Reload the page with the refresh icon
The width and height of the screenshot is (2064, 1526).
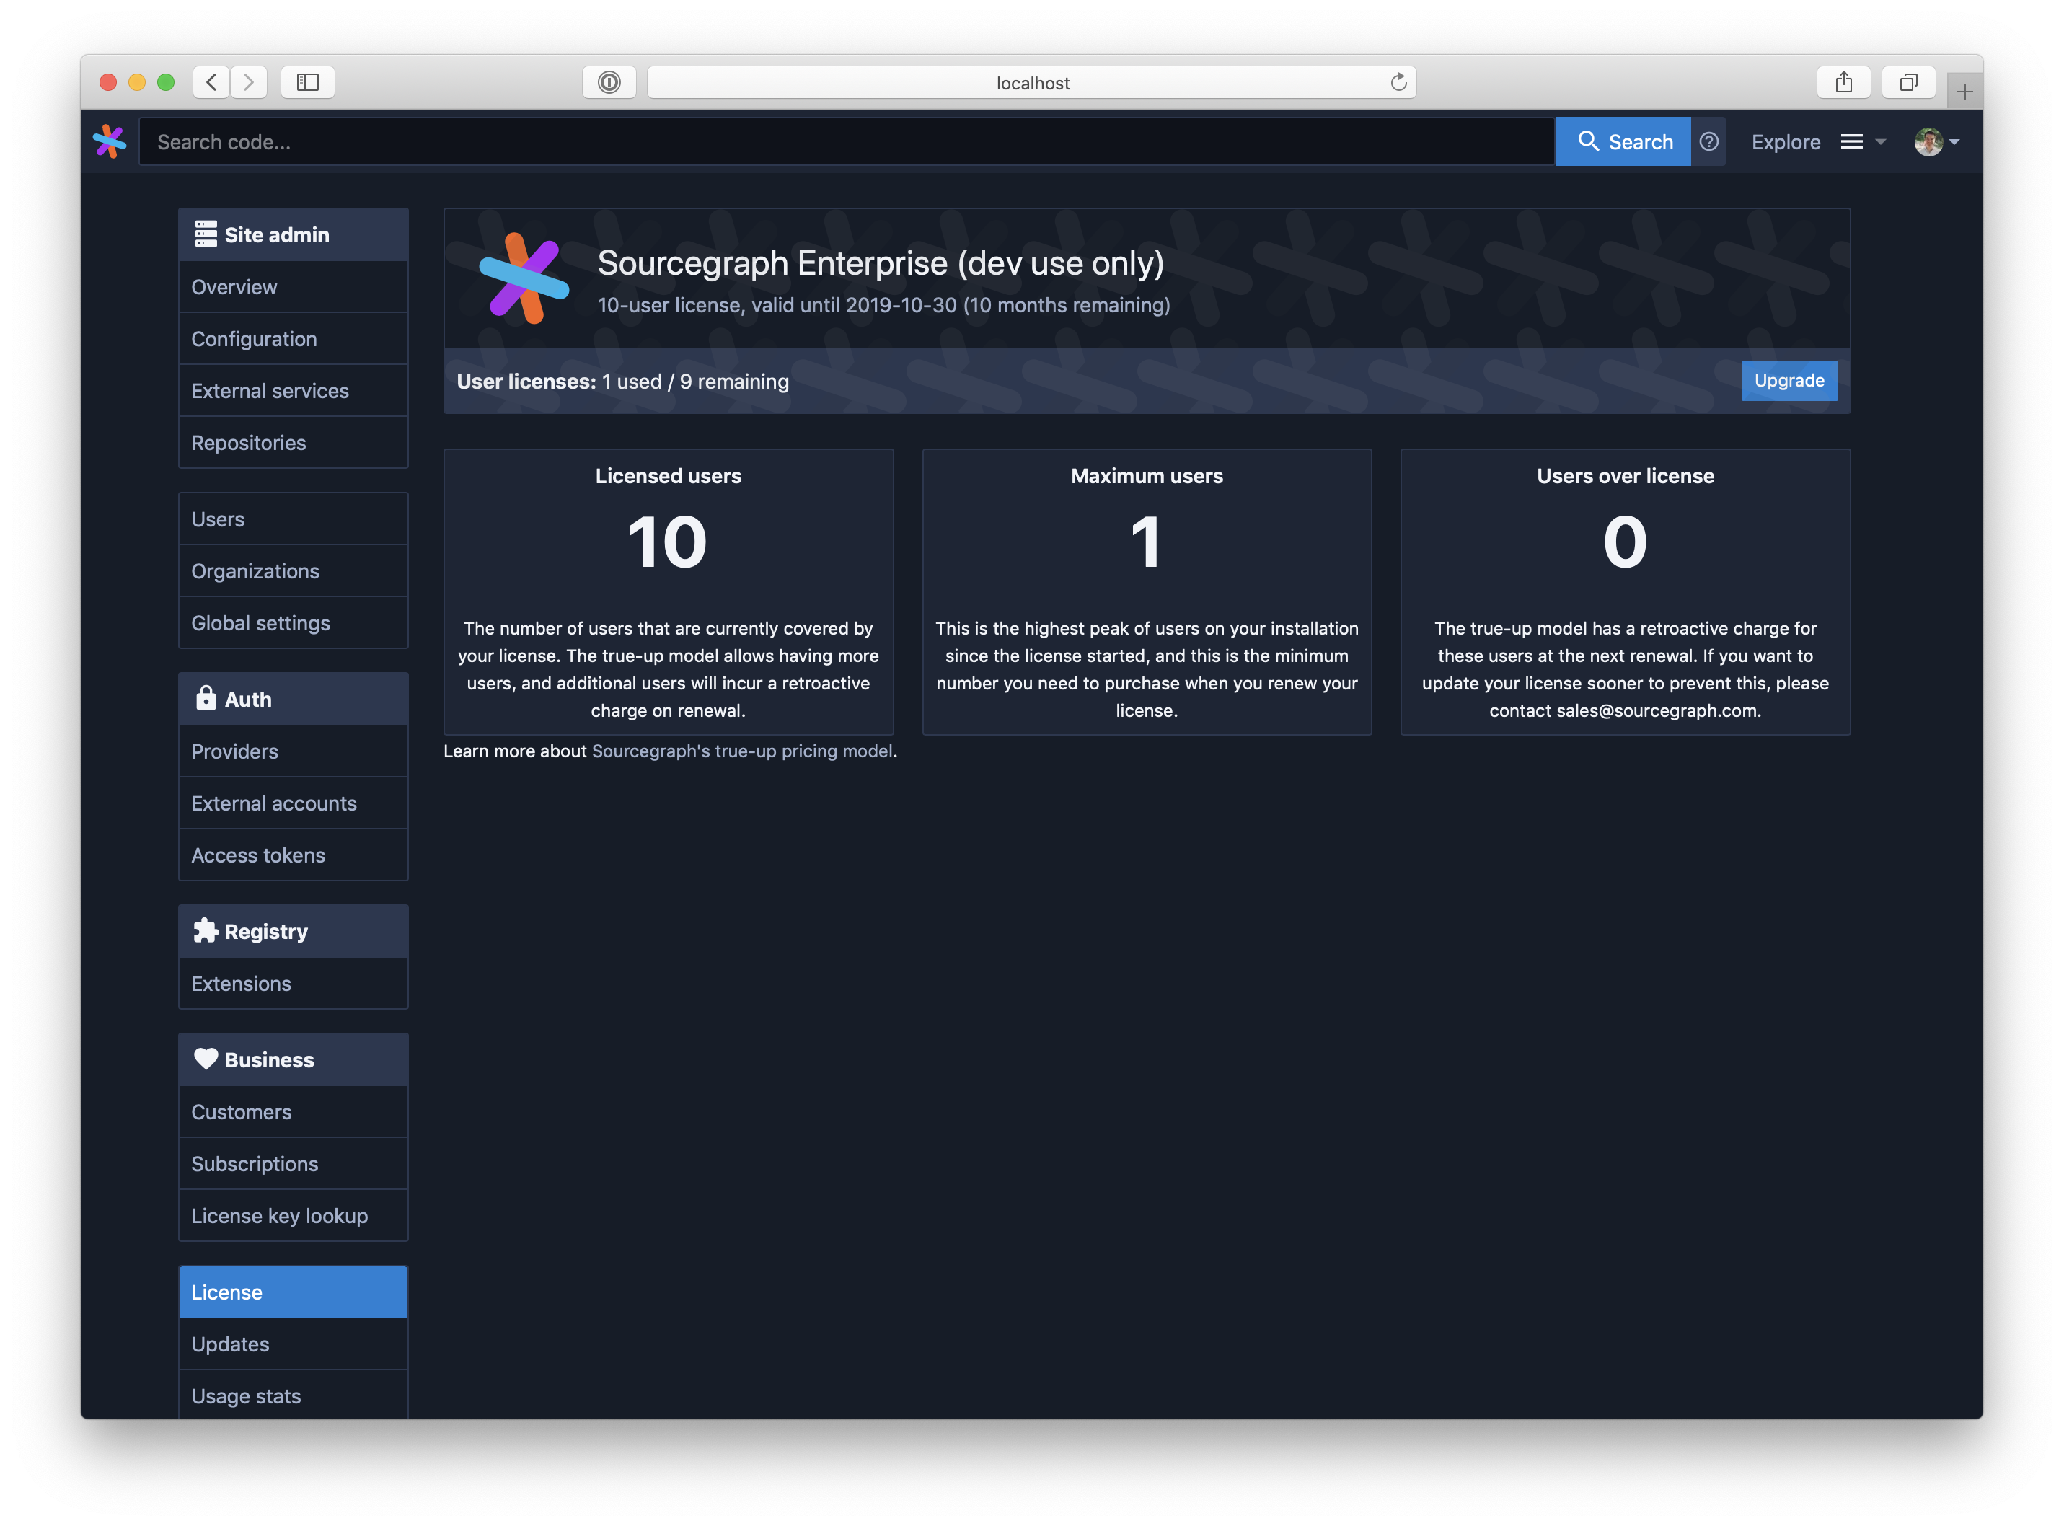click(x=1398, y=82)
